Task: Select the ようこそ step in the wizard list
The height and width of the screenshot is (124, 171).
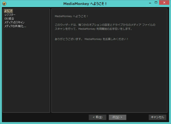Action: coord(8,11)
